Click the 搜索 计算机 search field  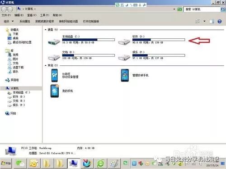[202, 9]
